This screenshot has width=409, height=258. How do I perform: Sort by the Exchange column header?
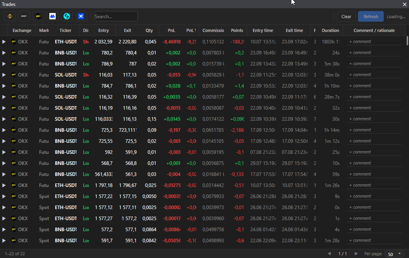tap(22, 30)
